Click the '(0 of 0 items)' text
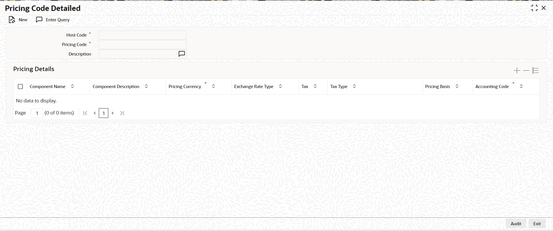 click(x=59, y=113)
